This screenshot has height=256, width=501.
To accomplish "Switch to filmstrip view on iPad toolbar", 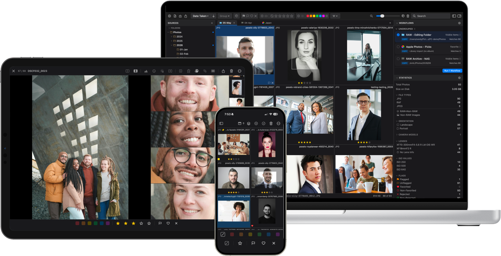I will [135, 71].
